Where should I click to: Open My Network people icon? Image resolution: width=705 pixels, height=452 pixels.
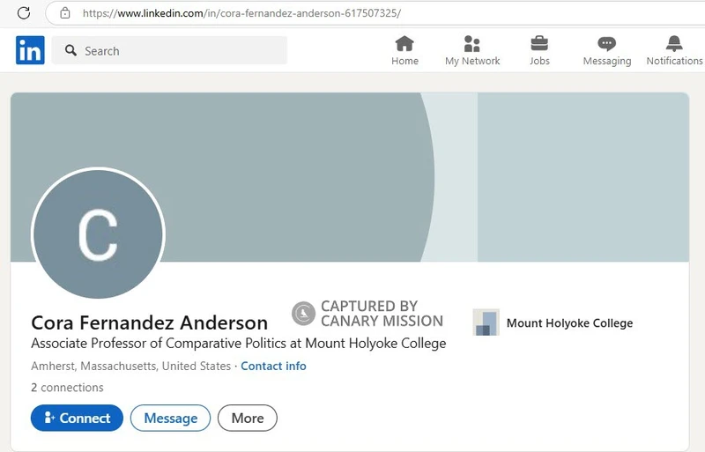point(471,44)
